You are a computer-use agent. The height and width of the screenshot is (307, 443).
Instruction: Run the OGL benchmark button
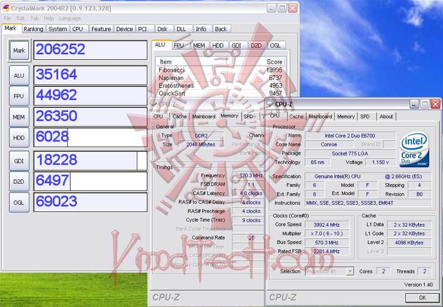point(19,202)
